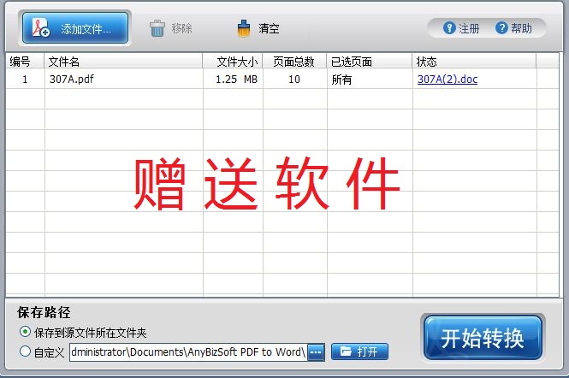The width and height of the screenshot is (569, 378).
Task: Open 帮助 help
Action: pos(513,28)
